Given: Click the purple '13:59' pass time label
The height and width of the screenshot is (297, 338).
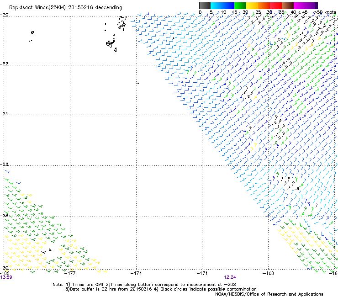Looking at the screenshot, I should pyautogui.click(x=6, y=277).
